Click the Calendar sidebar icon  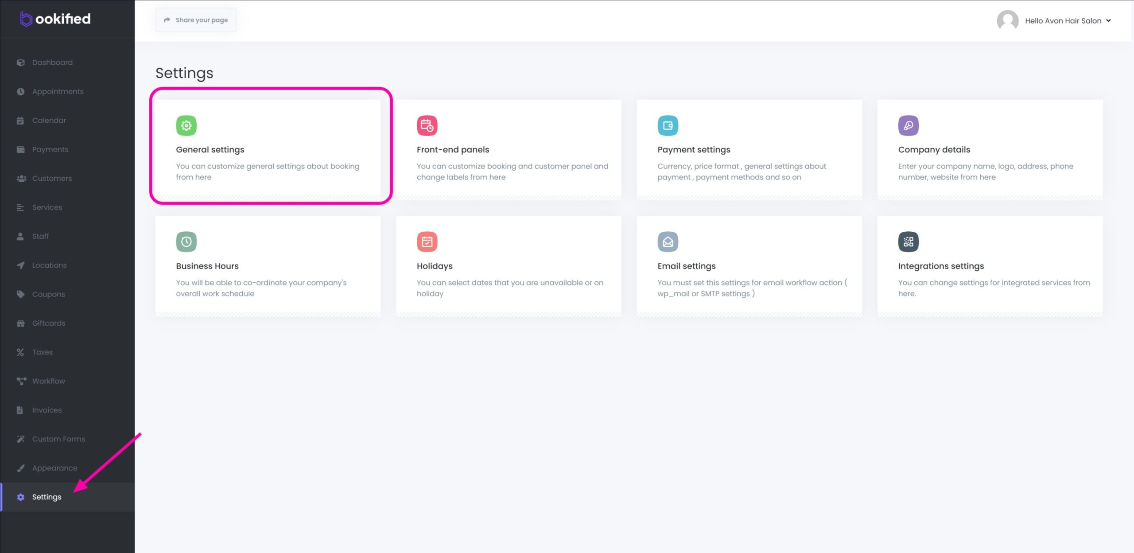[x=20, y=121]
